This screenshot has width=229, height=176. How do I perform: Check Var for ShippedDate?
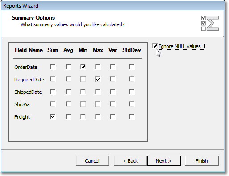point(112,92)
